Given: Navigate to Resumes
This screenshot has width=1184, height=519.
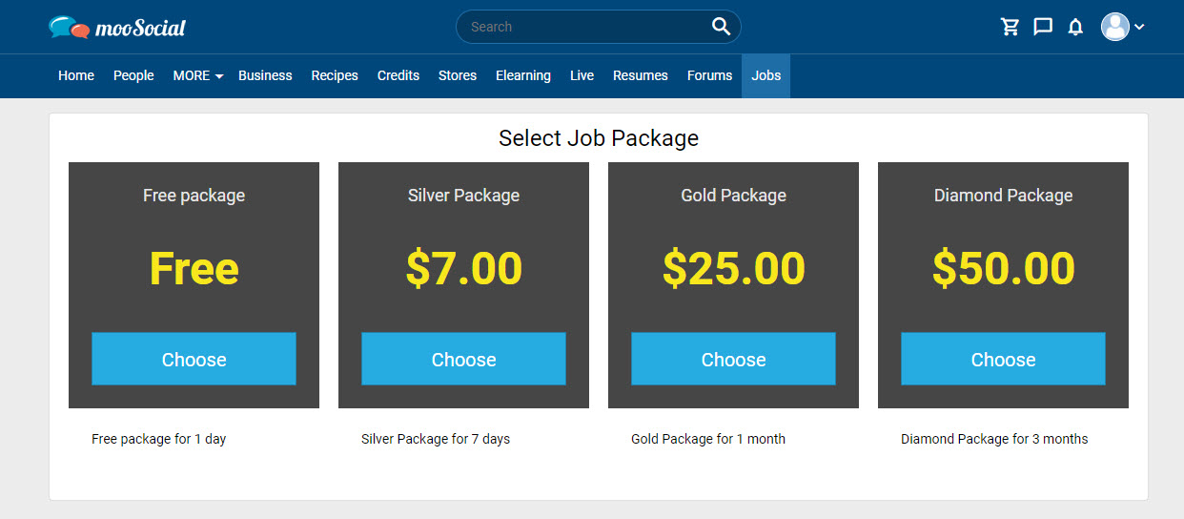Looking at the screenshot, I should (641, 75).
